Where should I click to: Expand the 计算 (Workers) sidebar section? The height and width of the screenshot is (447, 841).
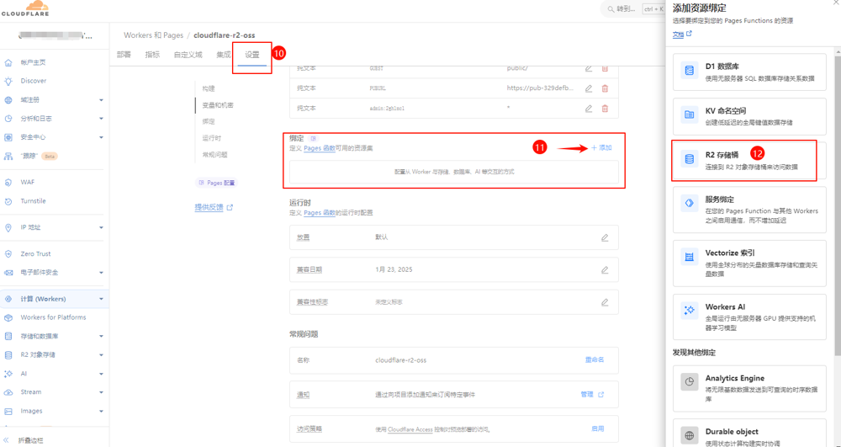coord(101,299)
